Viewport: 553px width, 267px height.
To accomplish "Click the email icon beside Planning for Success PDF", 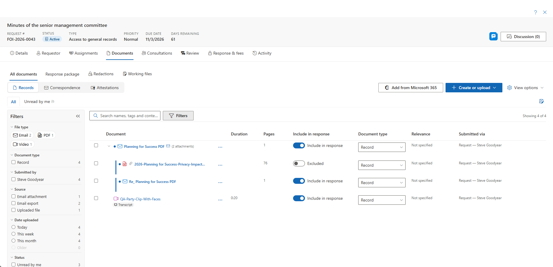I will 120,146.
